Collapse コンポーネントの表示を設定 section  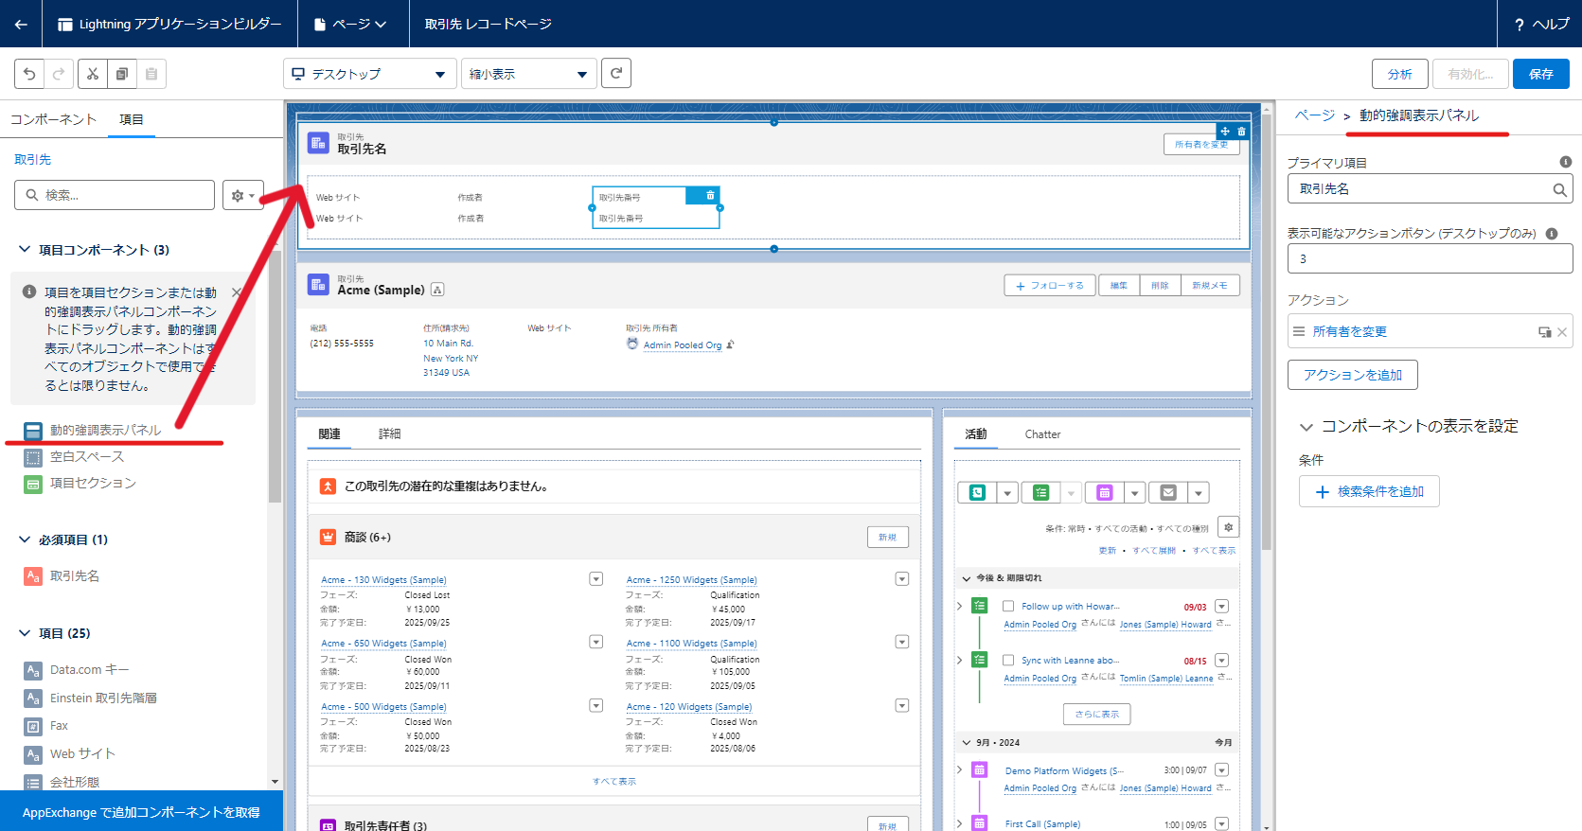click(x=1306, y=427)
